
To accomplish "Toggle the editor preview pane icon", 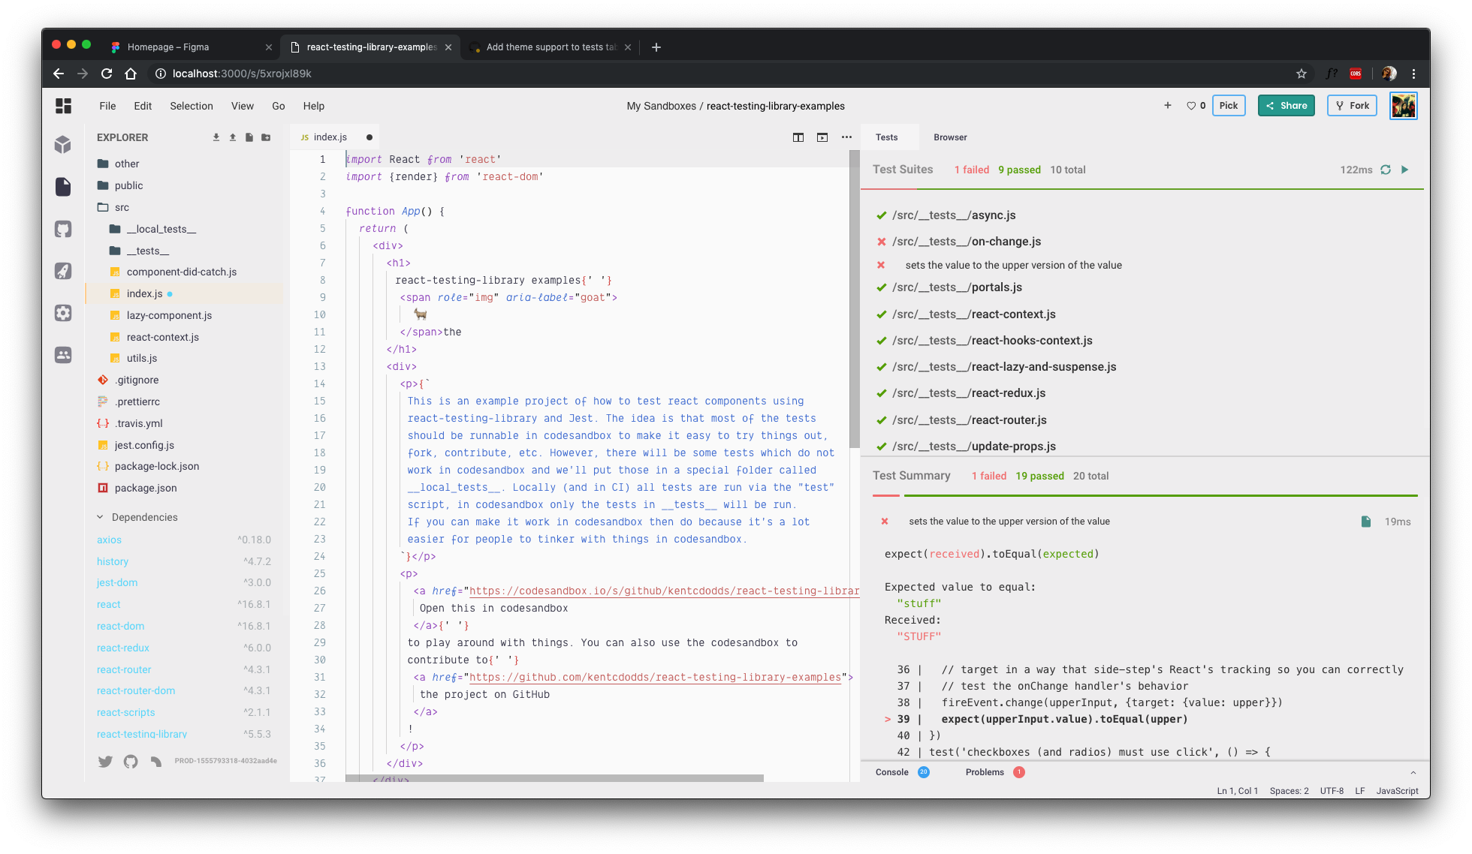I will pyautogui.click(x=822, y=137).
